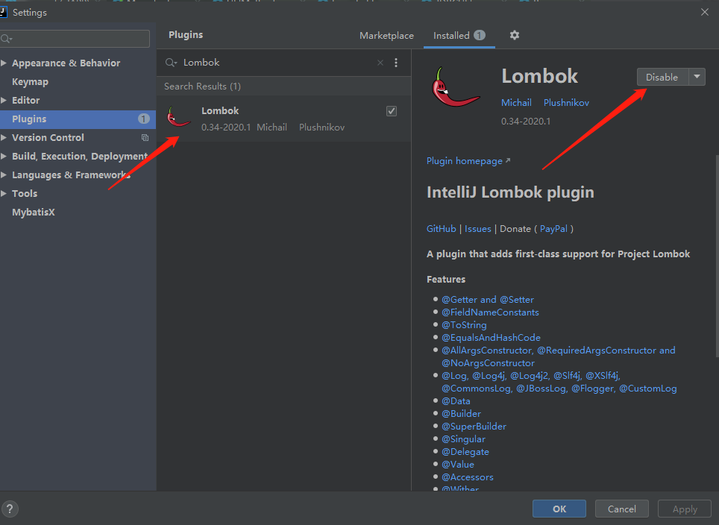Screen dimensions: 719x525
Task: Select Keymap in settings tree
Action: [x=31, y=81]
